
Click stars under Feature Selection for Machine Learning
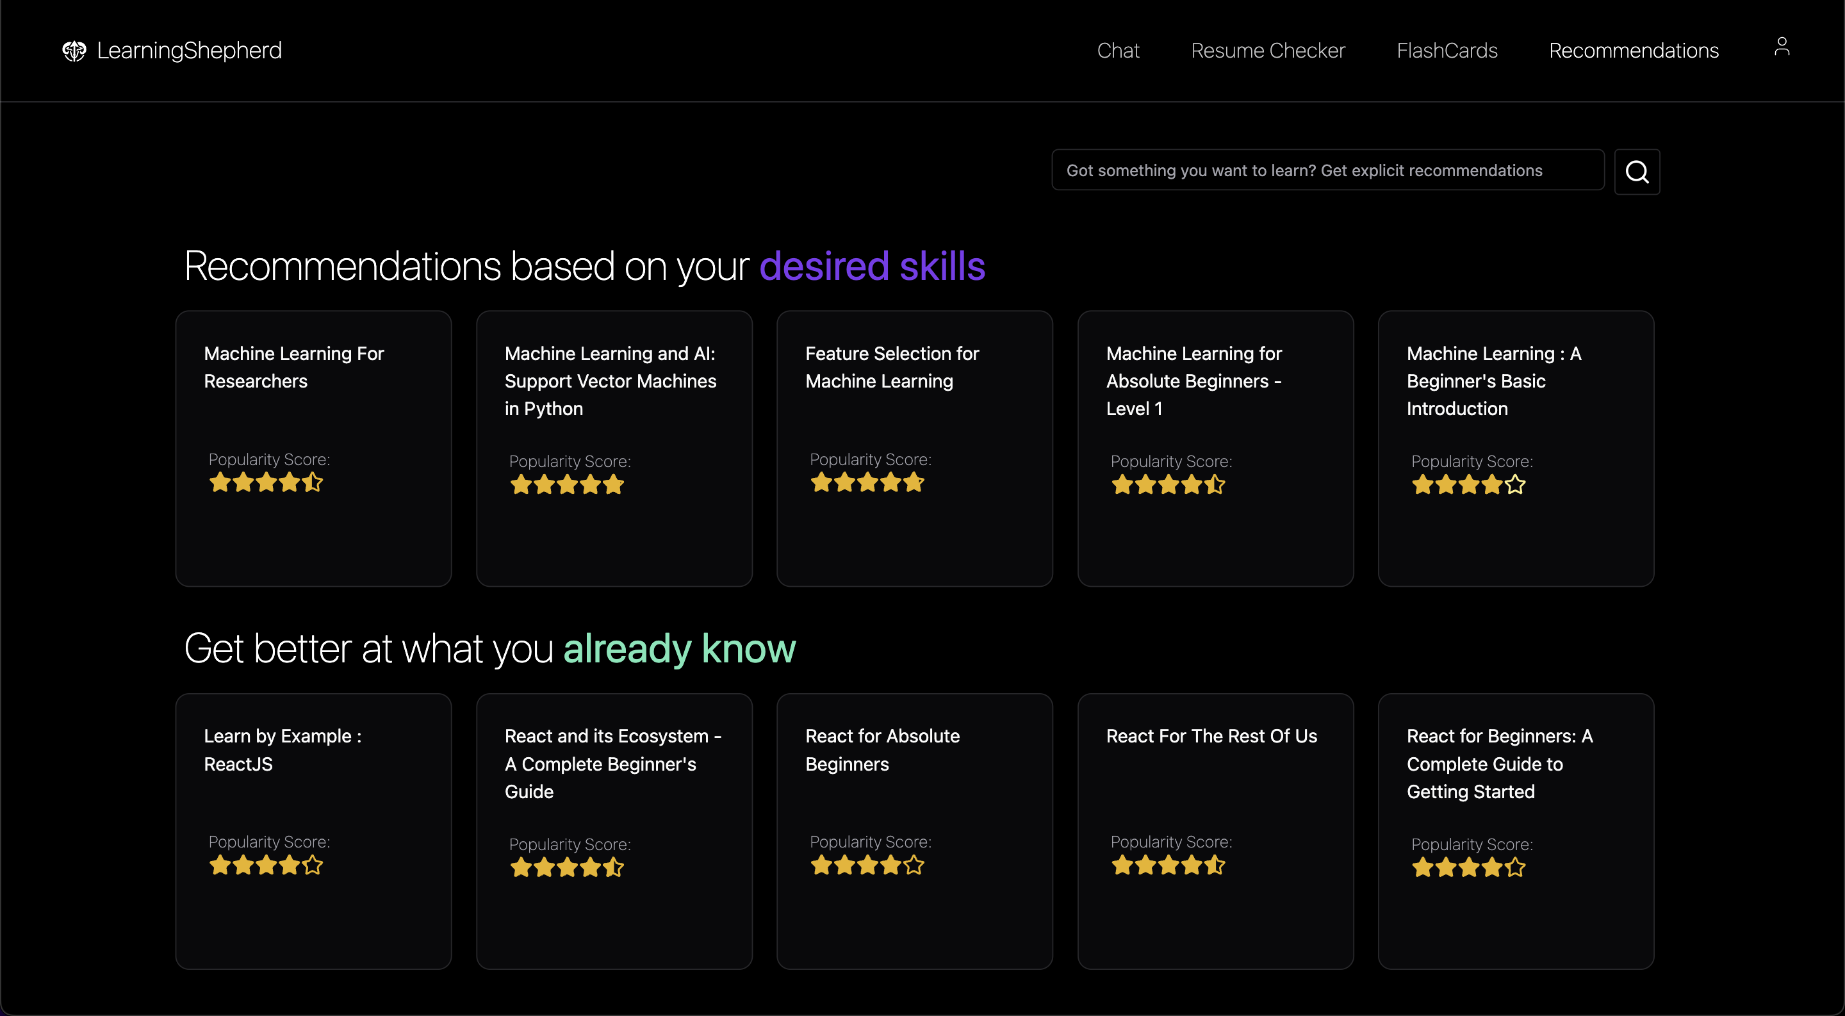867,482
